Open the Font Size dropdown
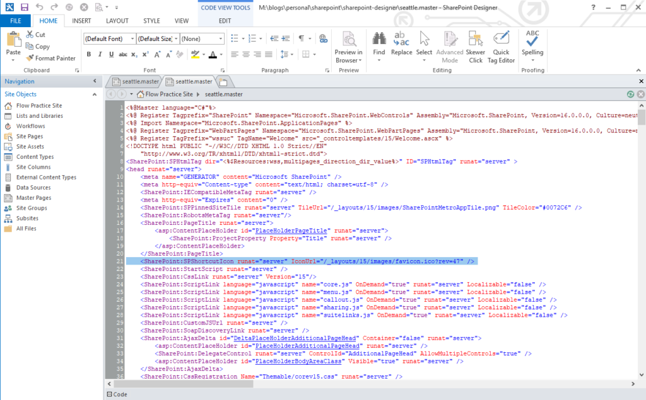The width and height of the screenshot is (646, 400). pyautogui.click(x=157, y=38)
